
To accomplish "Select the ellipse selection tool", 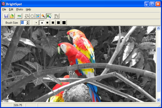I will coord(32,16).
